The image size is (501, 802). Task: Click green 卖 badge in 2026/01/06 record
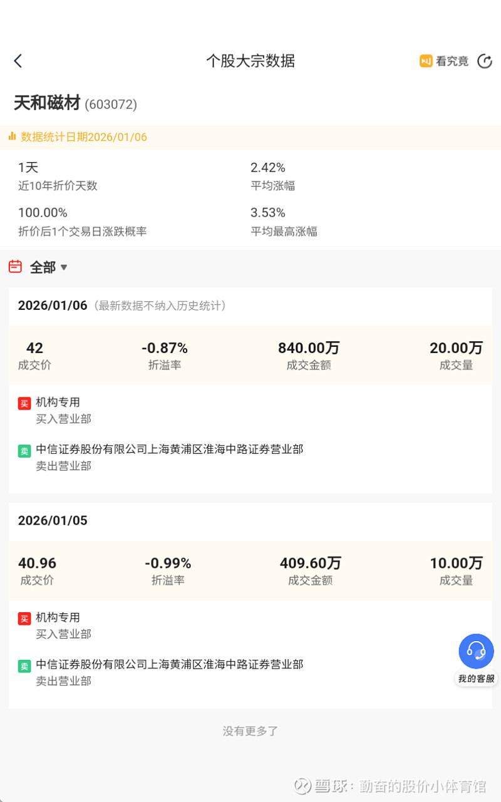pyautogui.click(x=24, y=450)
